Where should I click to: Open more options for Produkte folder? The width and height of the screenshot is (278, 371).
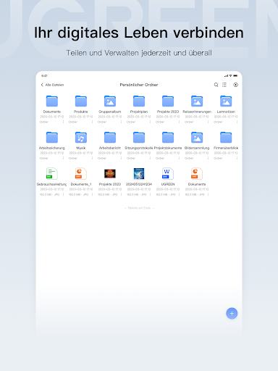(x=92, y=122)
